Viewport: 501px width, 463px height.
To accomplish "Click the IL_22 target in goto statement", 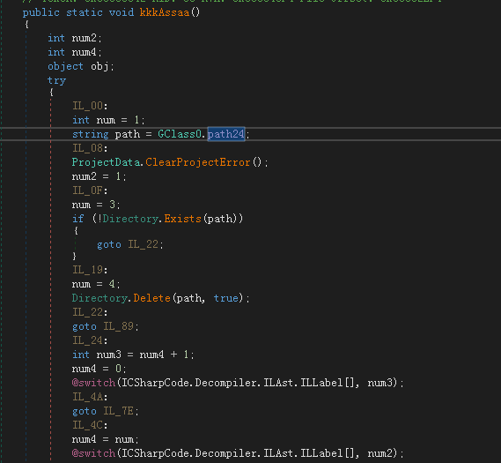I will (x=144, y=245).
